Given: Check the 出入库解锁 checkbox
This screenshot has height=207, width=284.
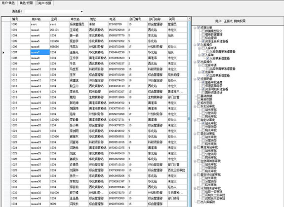Looking at the screenshot, I should click(x=199, y=202).
